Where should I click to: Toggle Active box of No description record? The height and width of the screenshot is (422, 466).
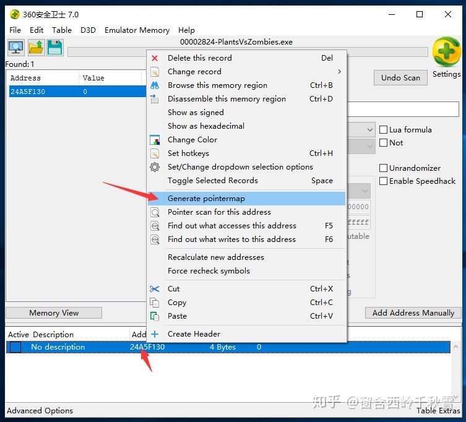click(x=15, y=347)
